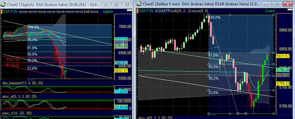Click the 11,4245 dss_bressert value tag
The height and width of the screenshot is (119, 295).
coord(121,92)
